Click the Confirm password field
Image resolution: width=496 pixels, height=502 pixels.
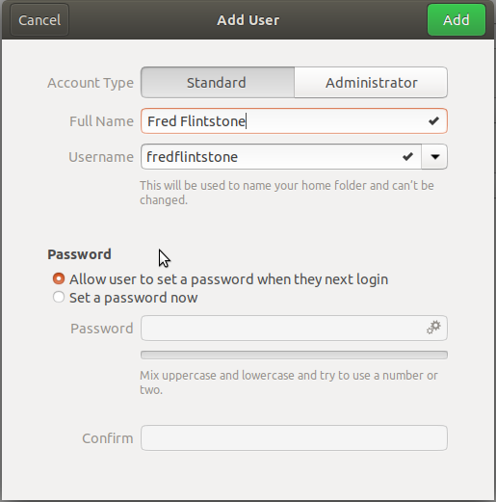coord(294,438)
